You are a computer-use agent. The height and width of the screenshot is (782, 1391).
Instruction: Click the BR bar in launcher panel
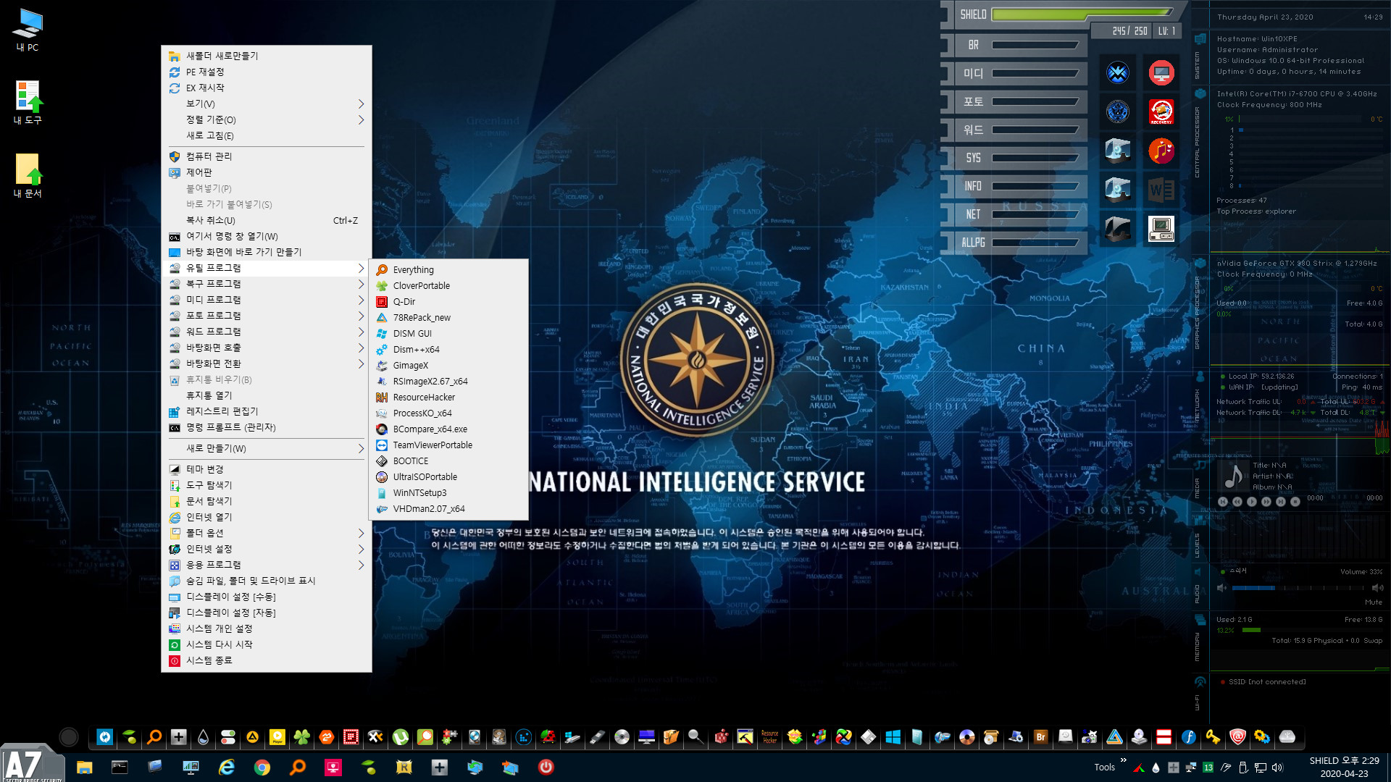click(1035, 45)
